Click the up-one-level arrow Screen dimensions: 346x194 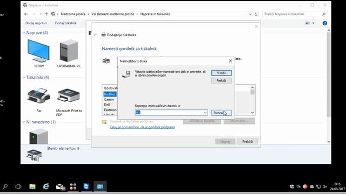[46, 14]
